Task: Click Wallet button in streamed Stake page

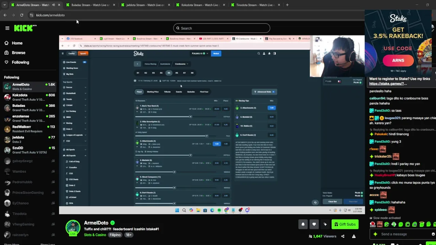Action: pos(216,53)
